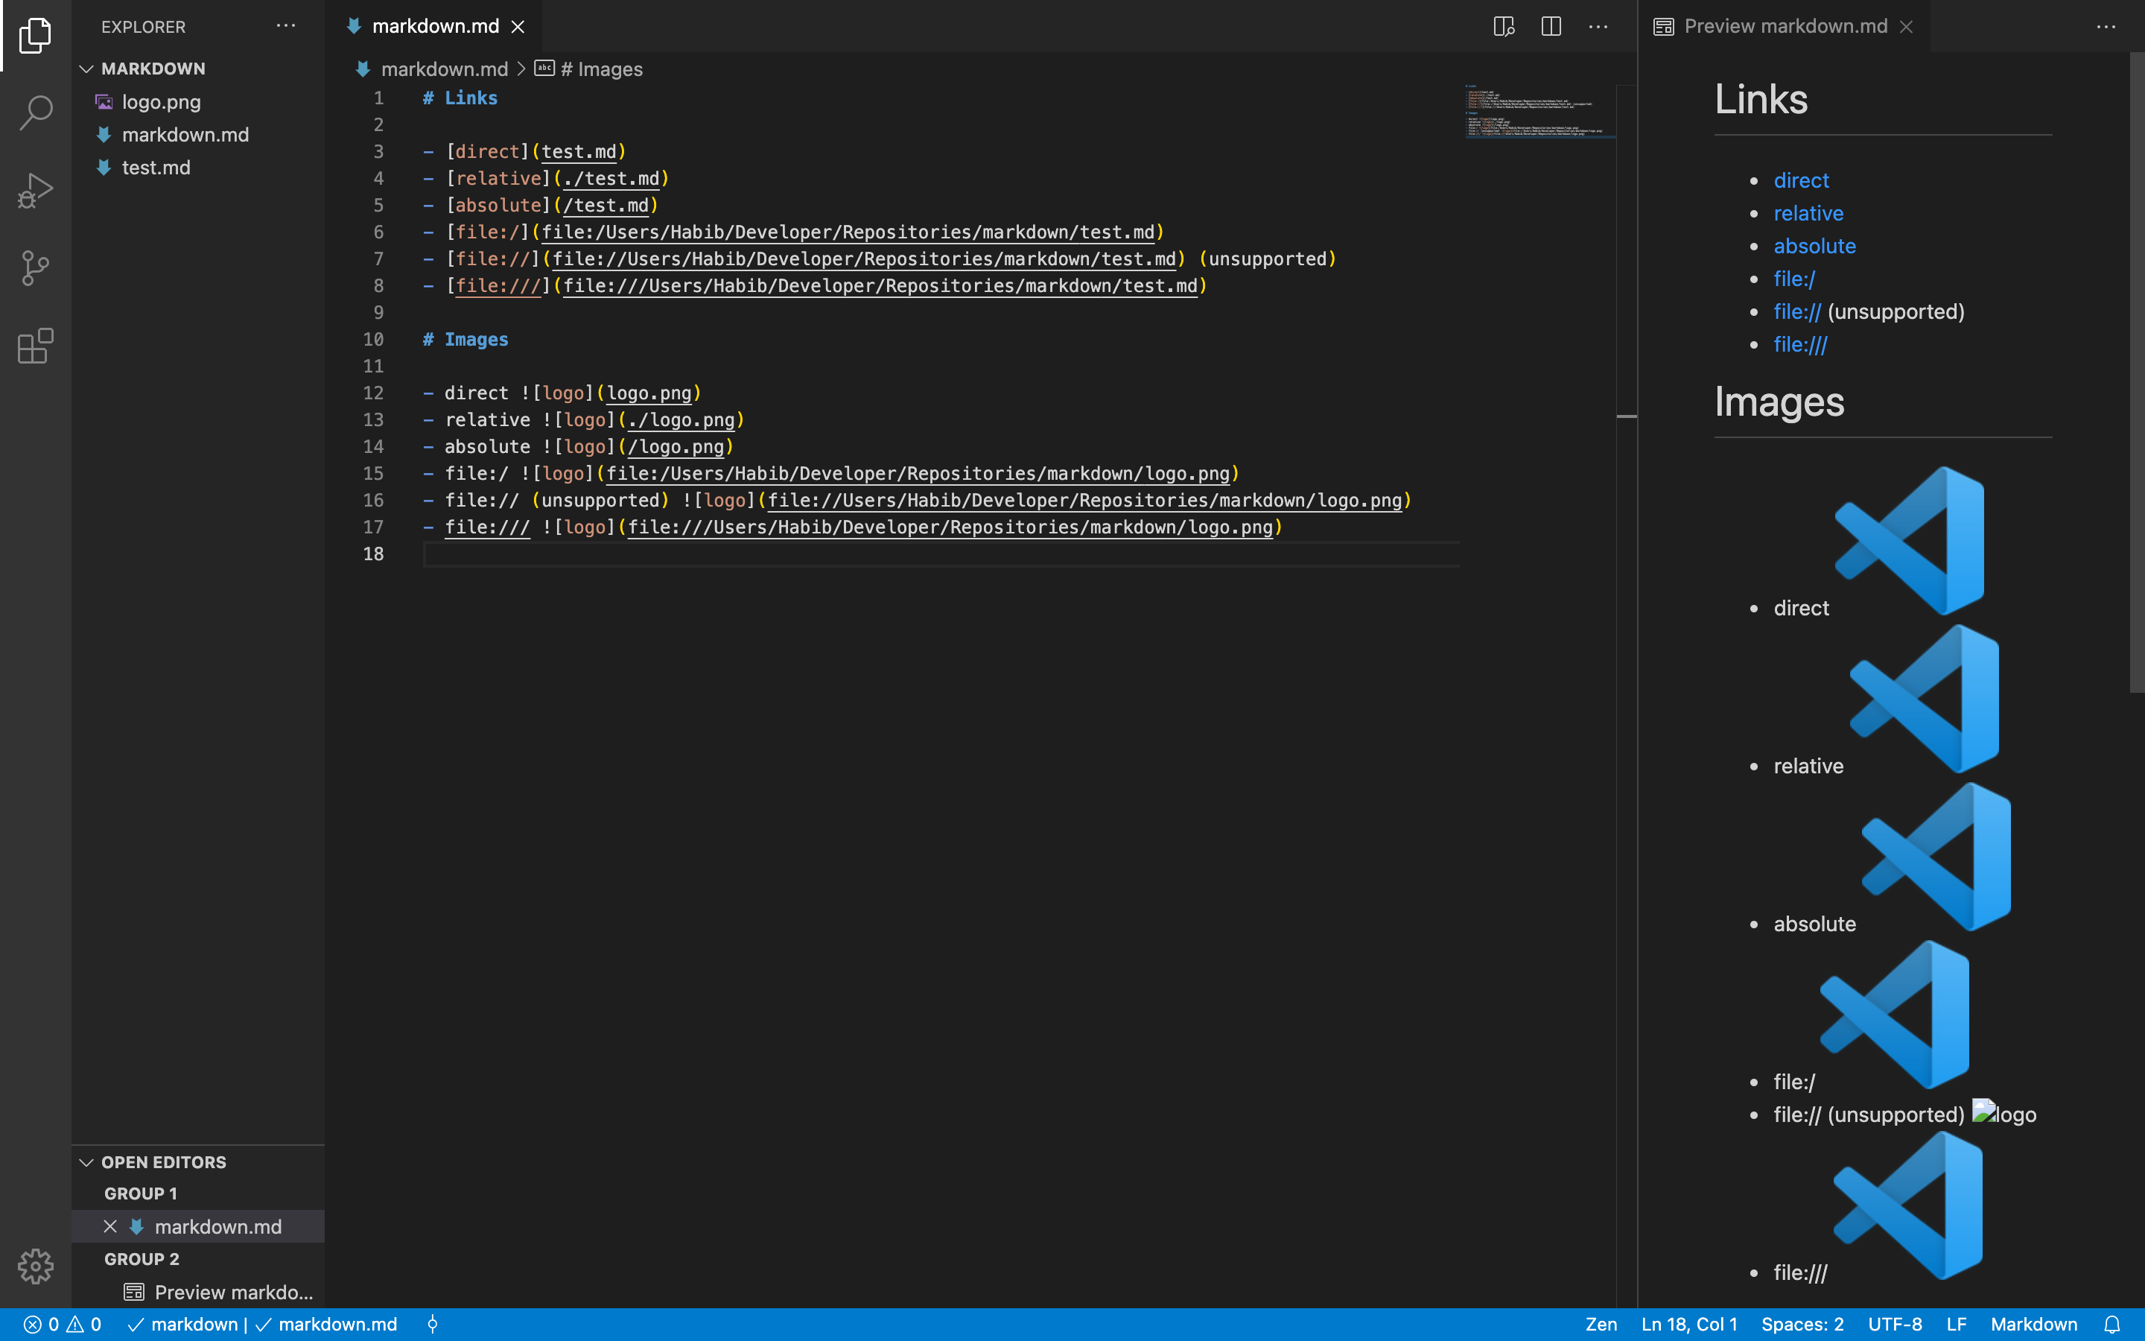2145x1341 pixels.
Task: Click the Zen status bar item
Action: 1601,1324
